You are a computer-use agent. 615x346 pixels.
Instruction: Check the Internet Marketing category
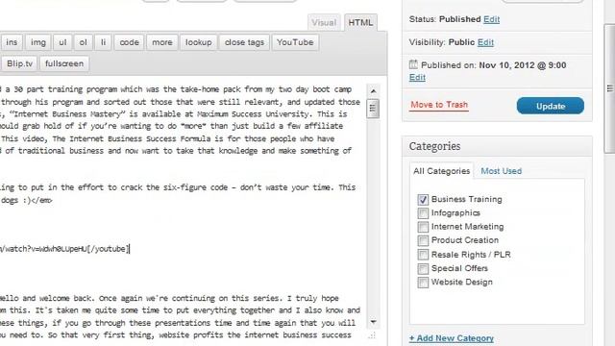click(423, 227)
